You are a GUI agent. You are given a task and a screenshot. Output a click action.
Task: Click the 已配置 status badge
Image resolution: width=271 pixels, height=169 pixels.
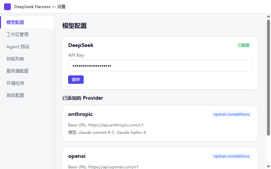(x=244, y=45)
